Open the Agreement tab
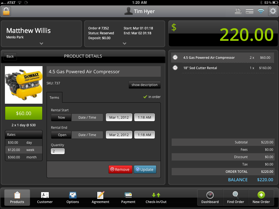 [100, 198]
